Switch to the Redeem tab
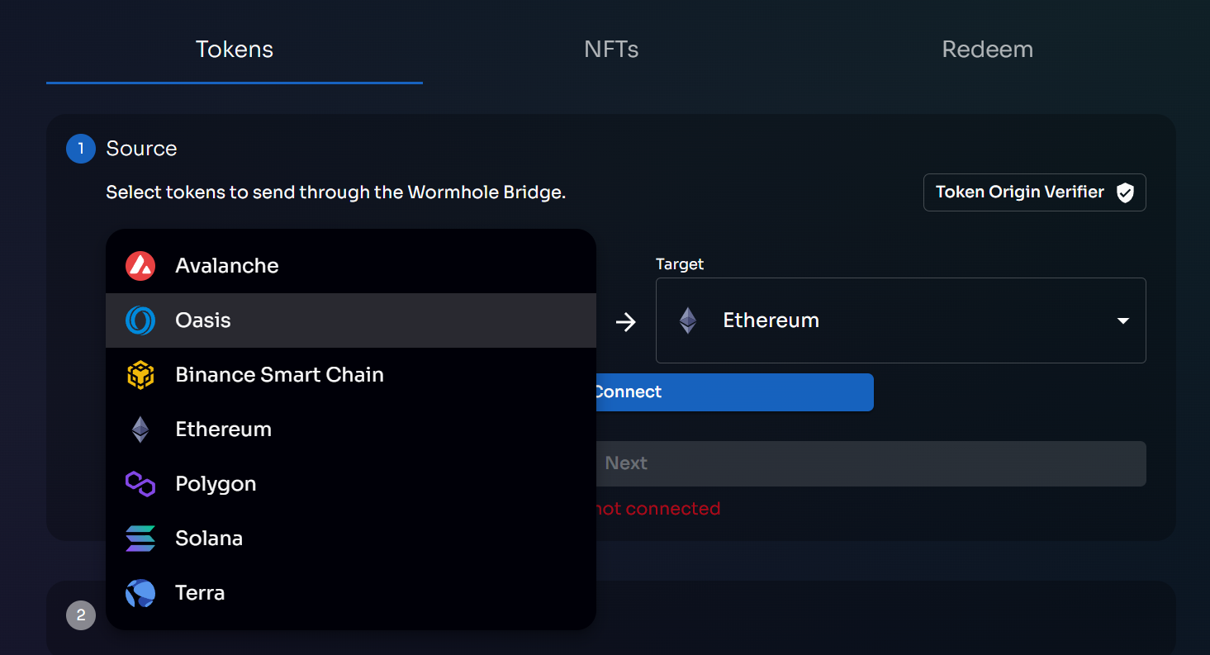 (x=988, y=49)
